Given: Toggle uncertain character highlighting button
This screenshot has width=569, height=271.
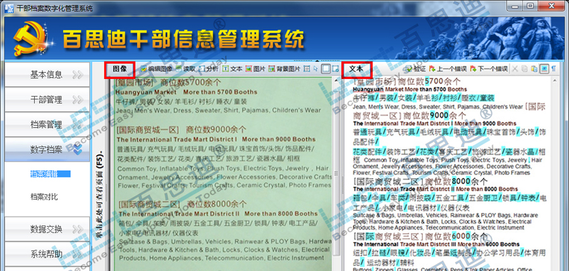Looking at the screenshot, I should [544, 69].
